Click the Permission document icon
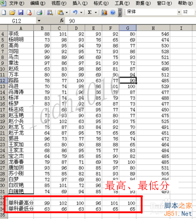This screenshot has height=219, width=196. point(29,13)
